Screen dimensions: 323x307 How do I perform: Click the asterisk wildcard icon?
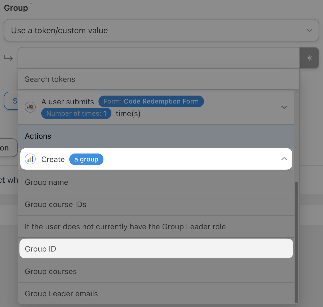point(309,58)
